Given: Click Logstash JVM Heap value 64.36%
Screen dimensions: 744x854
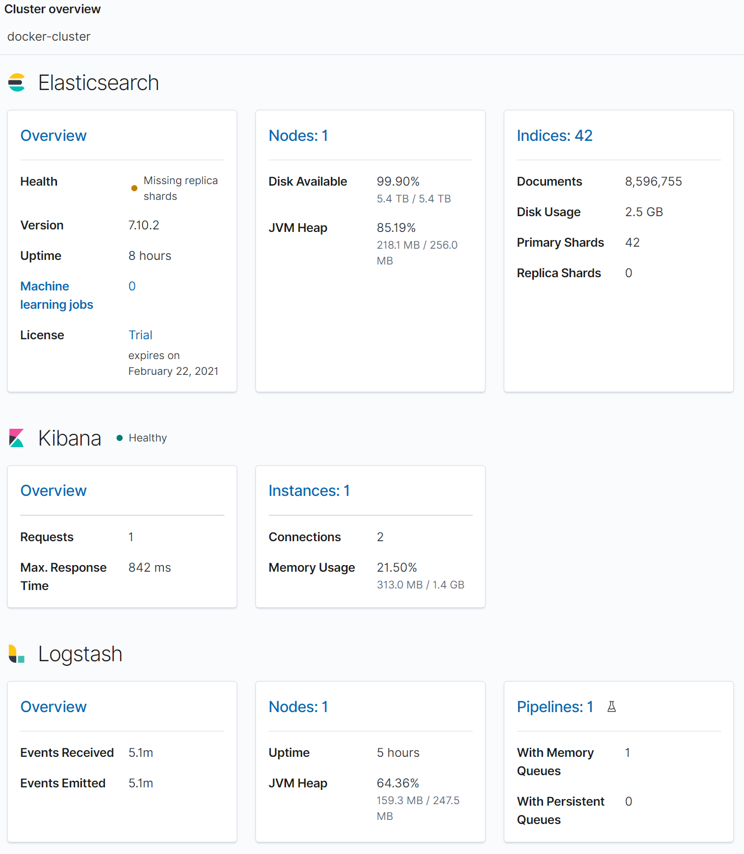Looking at the screenshot, I should click(398, 783).
